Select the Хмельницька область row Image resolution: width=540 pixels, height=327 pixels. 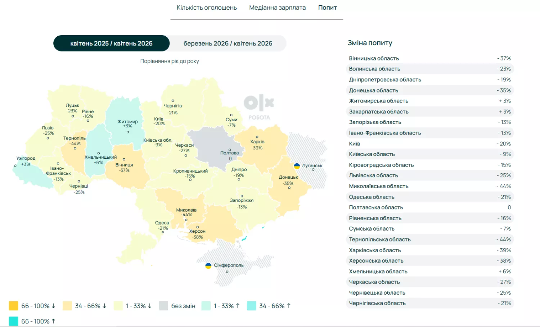430,271
